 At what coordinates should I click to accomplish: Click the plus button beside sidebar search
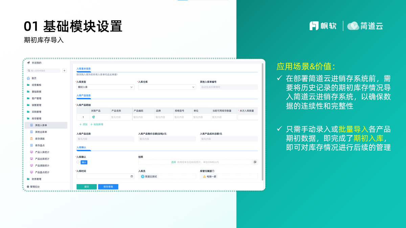click(x=65, y=71)
